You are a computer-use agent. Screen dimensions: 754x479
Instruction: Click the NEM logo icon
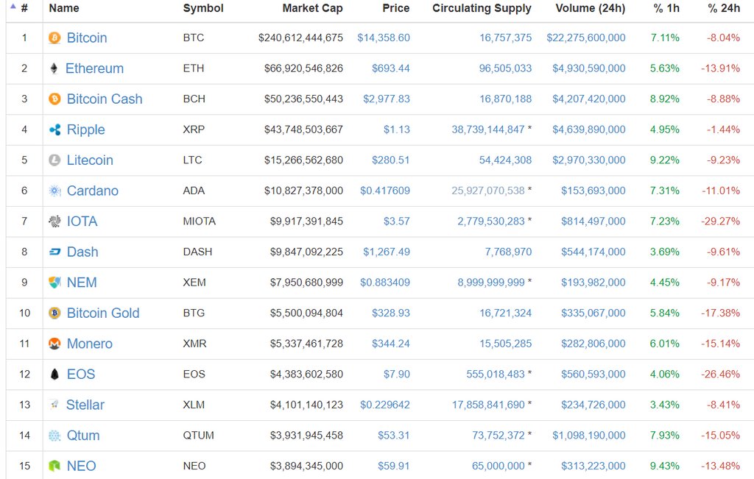(x=54, y=283)
